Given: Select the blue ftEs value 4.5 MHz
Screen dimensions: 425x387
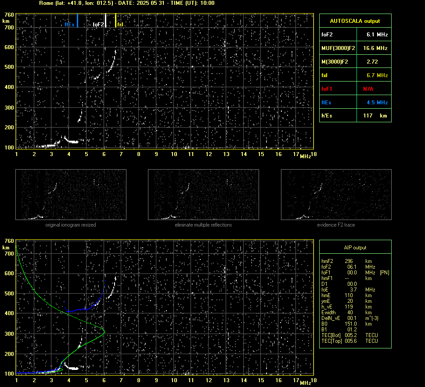Looking at the screenshot, I should (377, 102).
